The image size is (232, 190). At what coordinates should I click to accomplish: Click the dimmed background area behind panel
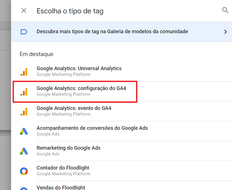tap(5, 95)
